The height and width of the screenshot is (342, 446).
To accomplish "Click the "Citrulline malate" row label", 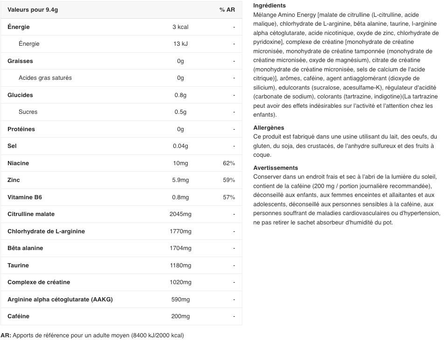I will tap(31, 214).
